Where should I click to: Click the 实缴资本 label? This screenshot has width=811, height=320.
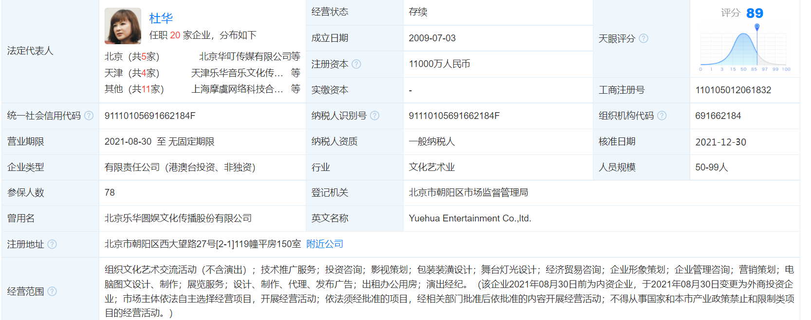click(x=330, y=90)
